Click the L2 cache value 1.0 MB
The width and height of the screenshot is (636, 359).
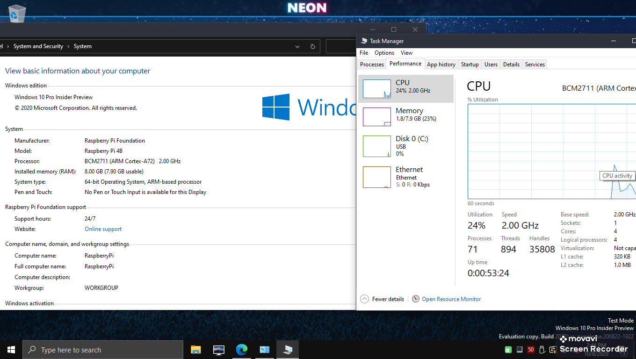[x=622, y=265]
